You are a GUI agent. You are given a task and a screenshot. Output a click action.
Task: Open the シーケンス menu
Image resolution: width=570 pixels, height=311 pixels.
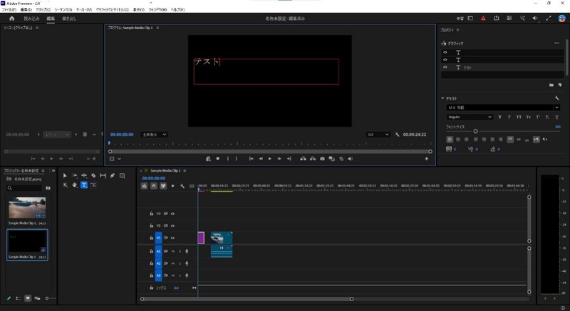coord(63,10)
